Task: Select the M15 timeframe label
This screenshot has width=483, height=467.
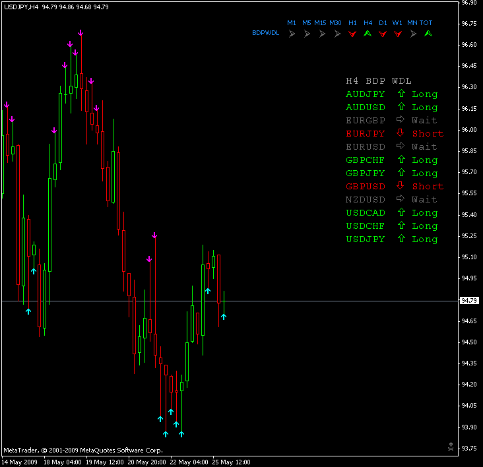Action: coord(320,23)
